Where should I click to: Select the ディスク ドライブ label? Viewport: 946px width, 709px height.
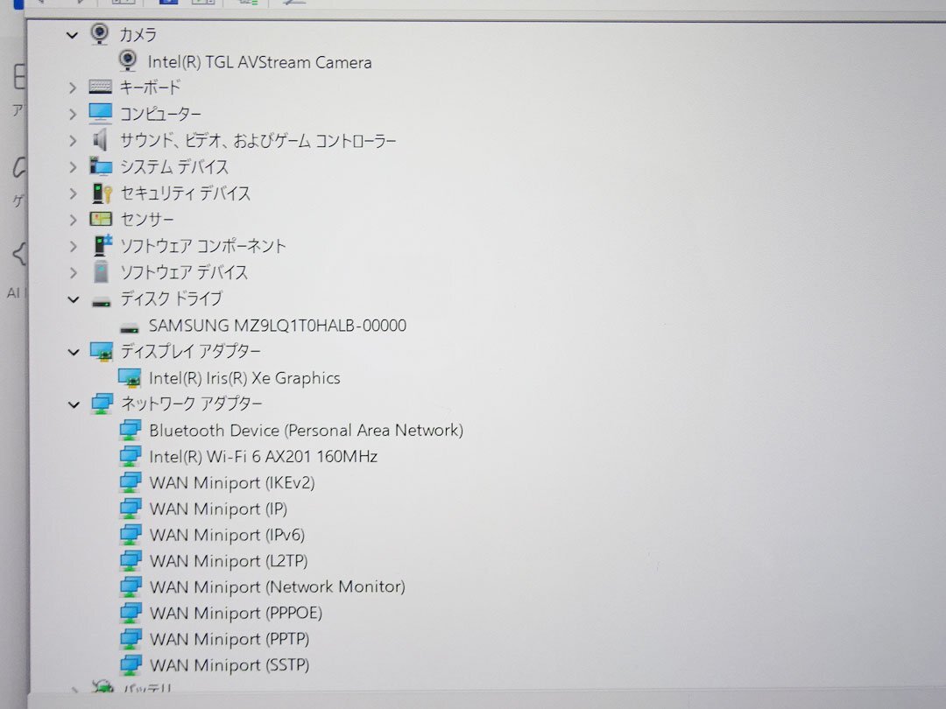(171, 299)
